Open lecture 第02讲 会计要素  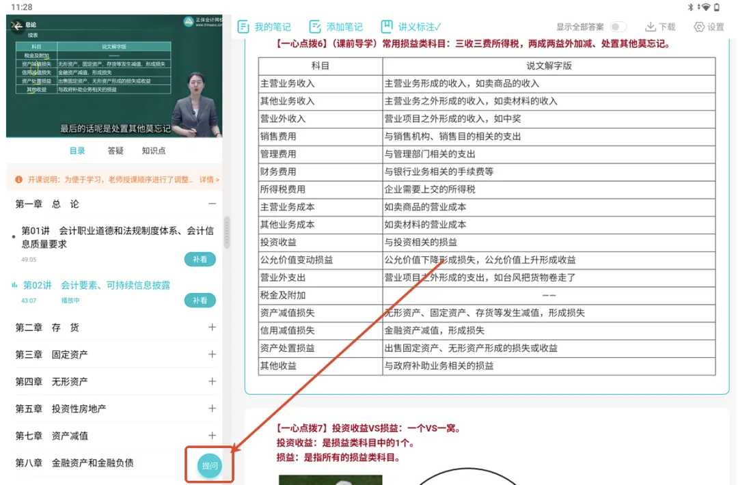96,285
